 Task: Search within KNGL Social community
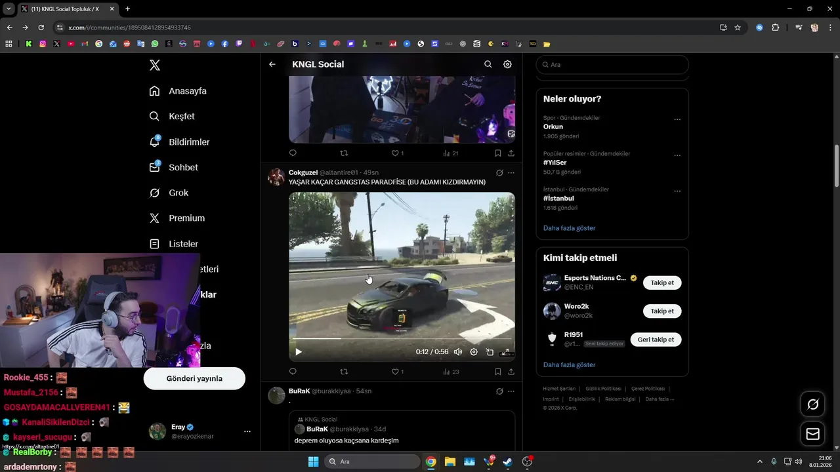(488, 64)
